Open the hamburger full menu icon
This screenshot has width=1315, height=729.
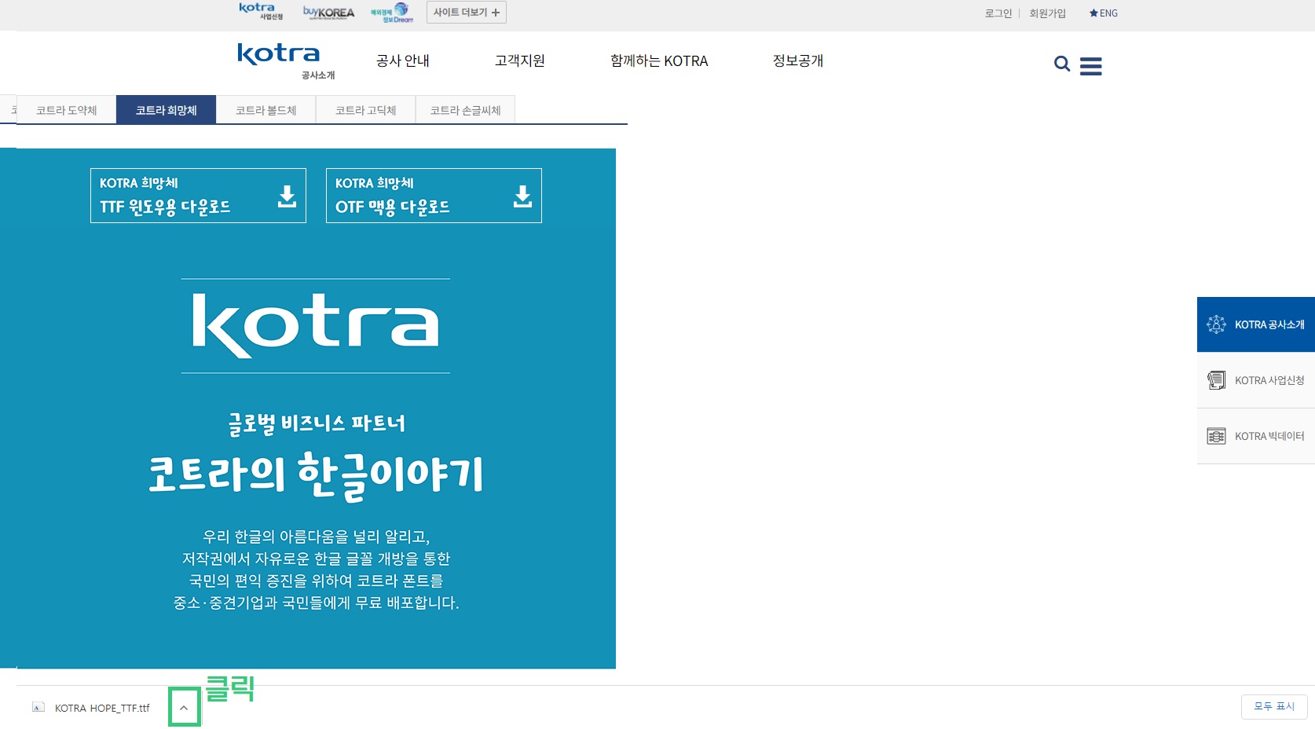[1091, 66]
